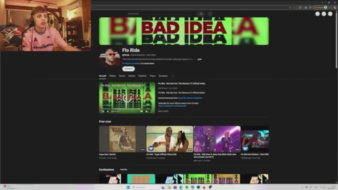The width and height of the screenshot is (338, 190).
Task: Open the Accueil channel tab
Action: [102, 76]
